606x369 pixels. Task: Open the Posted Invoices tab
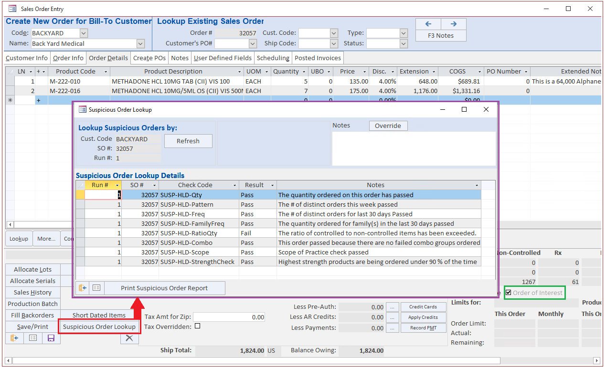[318, 58]
